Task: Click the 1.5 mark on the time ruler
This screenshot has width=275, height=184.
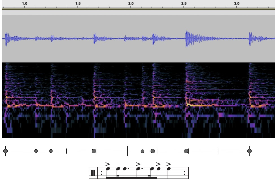Action: [x=78, y=3]
